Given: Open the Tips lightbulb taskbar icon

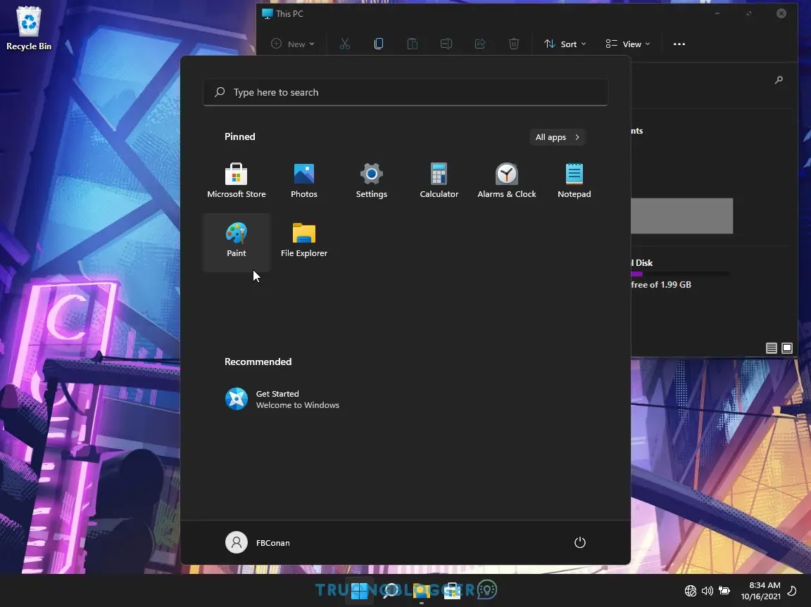Looking at the screenshot, I should tap(486, 589).
